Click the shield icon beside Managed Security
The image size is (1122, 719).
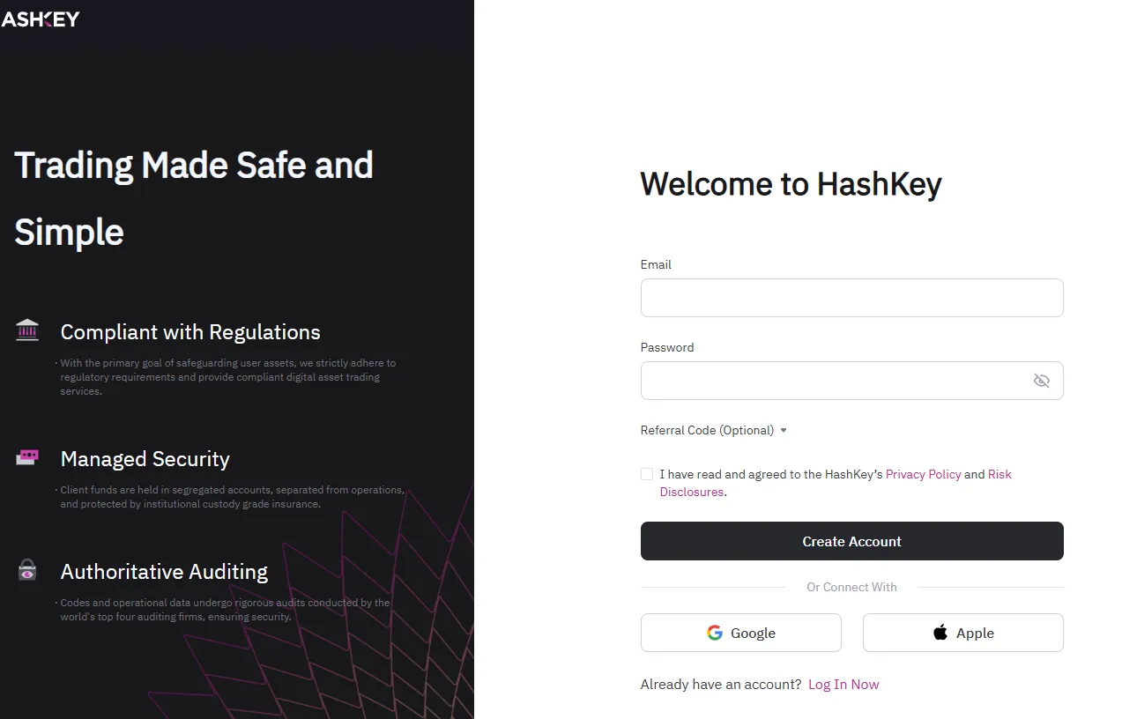point(26,456)
